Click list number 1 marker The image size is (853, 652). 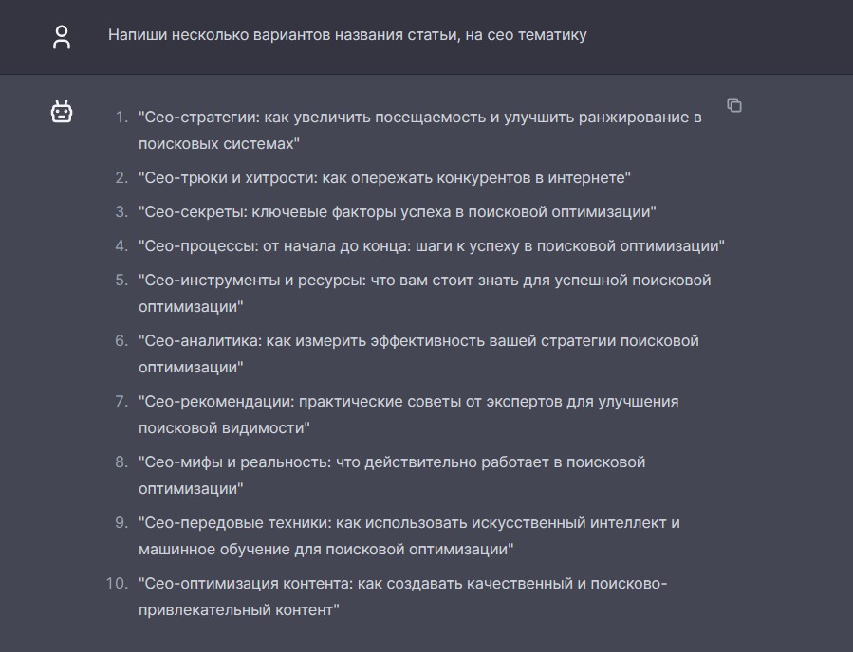[x=121, y=118]
